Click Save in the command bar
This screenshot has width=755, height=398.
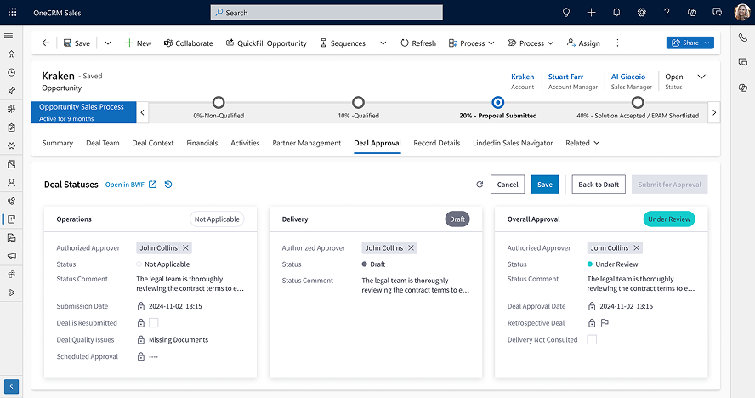(x=77, y=43)
